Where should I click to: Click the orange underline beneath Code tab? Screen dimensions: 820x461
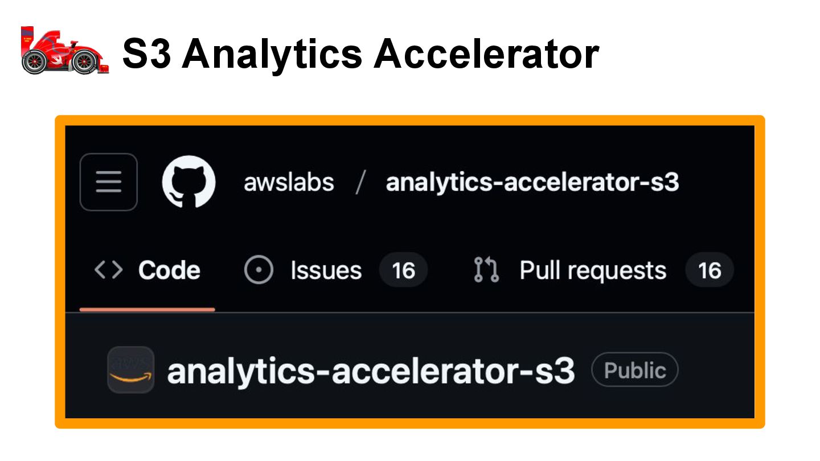tap(147, 310)
